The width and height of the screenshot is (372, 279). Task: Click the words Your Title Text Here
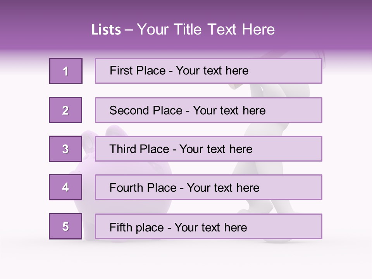(206, 29)
